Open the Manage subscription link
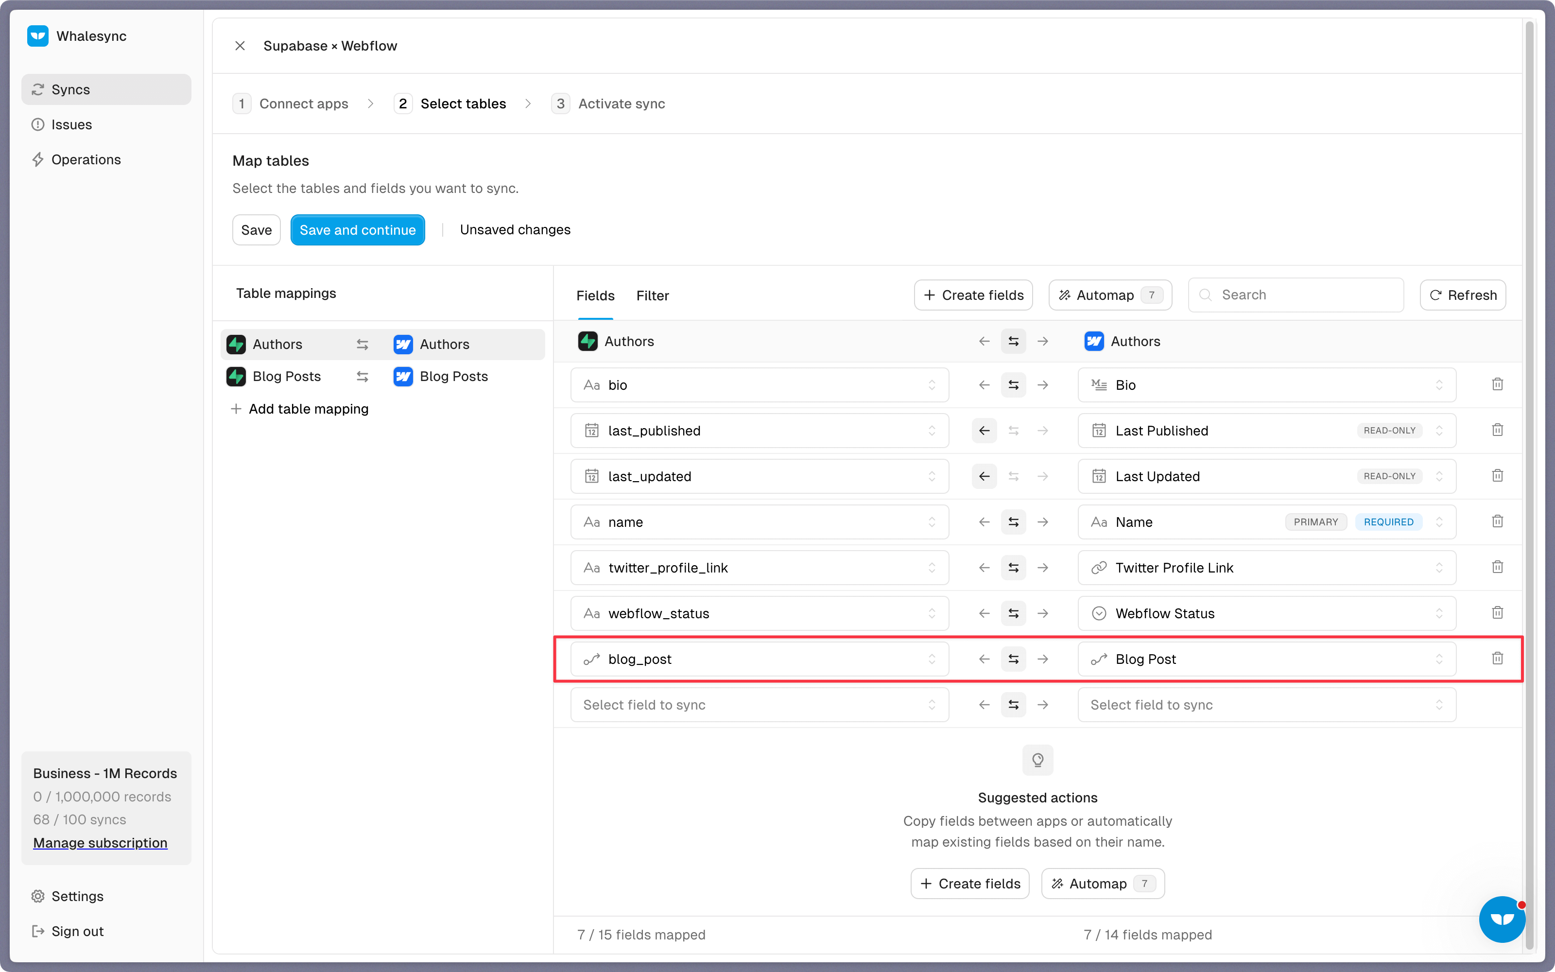Image resolution: width=1555 pixels, height=972 pixels. pos(100,843)
